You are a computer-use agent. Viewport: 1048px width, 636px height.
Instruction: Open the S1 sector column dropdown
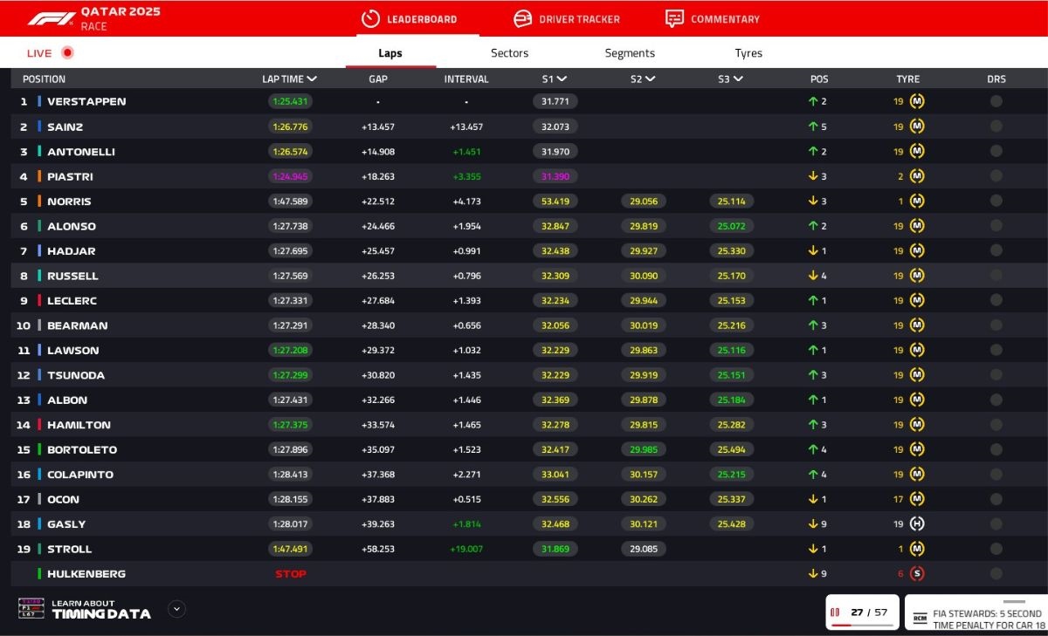click(x=562, y=79)
